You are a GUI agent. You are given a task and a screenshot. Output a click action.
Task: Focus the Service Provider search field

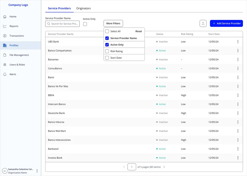coord(62,24)
